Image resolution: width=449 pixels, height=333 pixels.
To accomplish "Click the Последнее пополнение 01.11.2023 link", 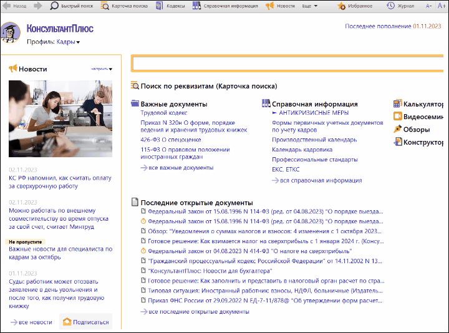I will [x=393, y=26].
